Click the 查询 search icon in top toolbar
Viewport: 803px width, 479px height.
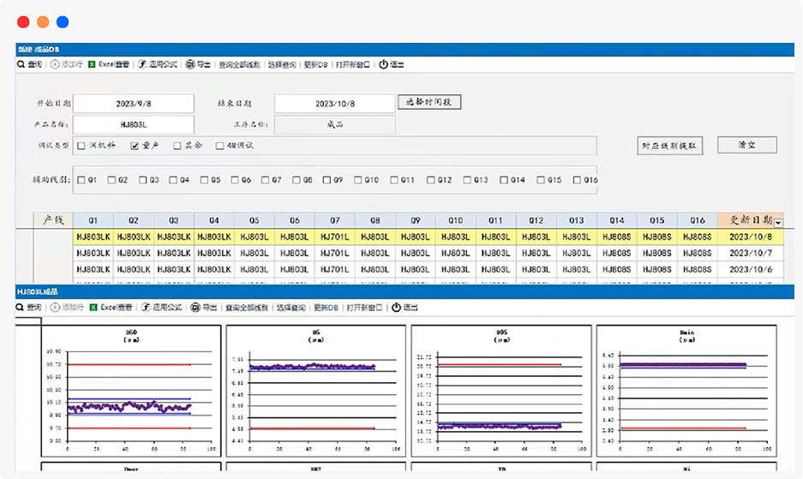point(22,64)
